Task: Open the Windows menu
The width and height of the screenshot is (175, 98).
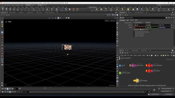Action: coord(17,5)
